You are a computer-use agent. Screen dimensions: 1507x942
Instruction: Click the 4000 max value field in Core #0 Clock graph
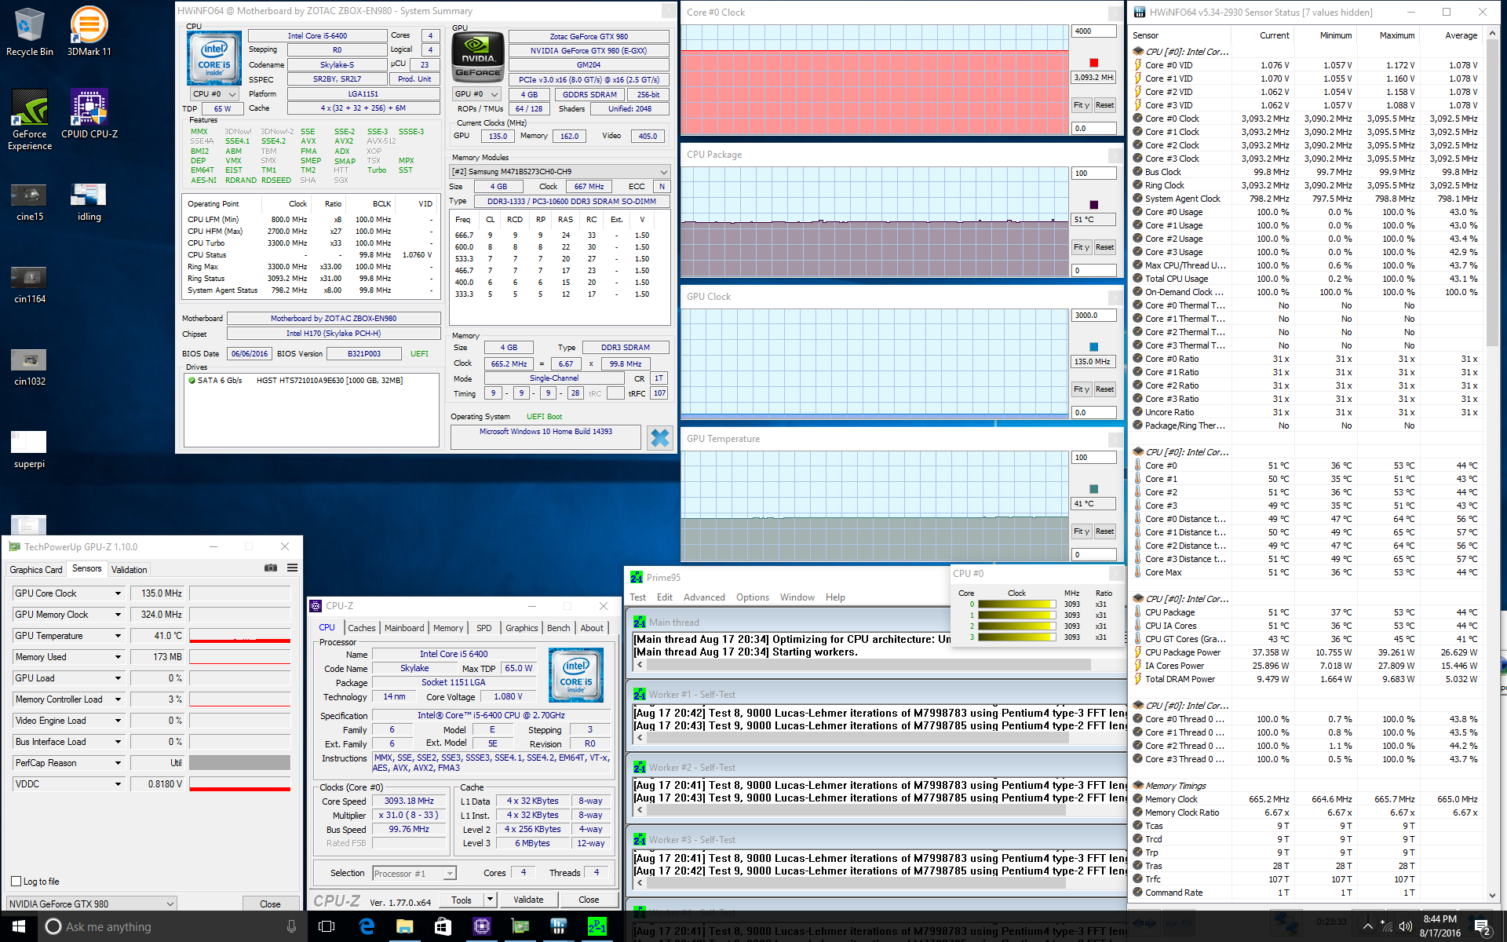(x=1093, y=31)
